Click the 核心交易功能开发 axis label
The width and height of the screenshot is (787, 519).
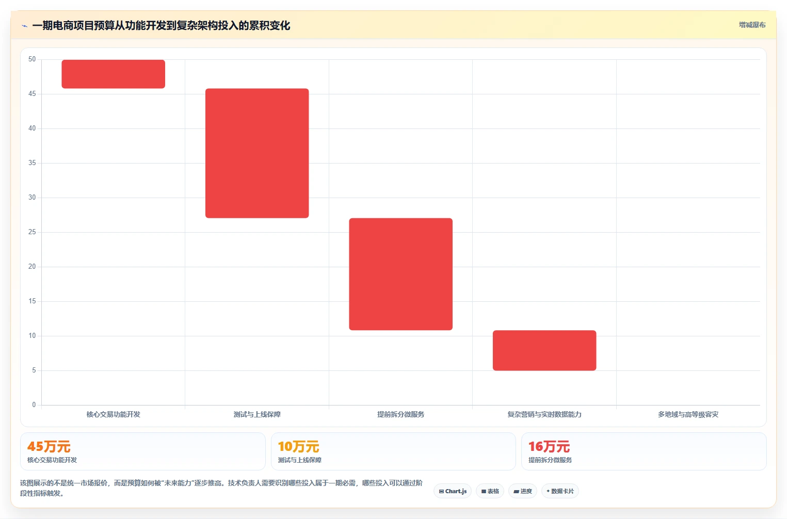(x=114, y=414)
